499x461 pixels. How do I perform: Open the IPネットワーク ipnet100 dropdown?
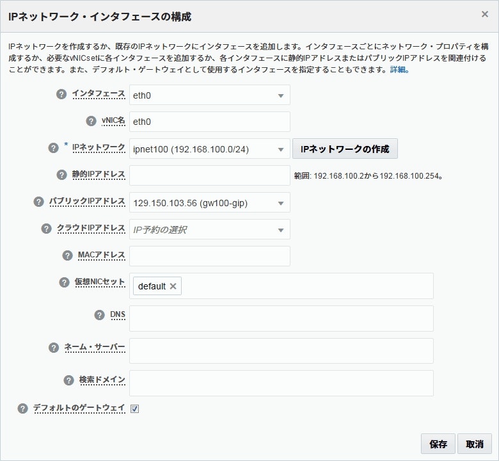210,149
